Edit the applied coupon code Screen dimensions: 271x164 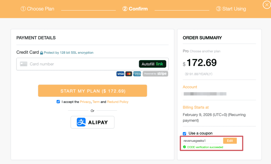point(230,141)
